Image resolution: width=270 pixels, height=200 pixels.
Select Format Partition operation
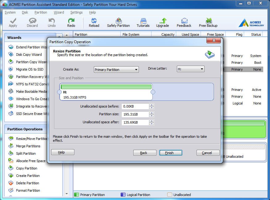pyautogui.click(x=24, y=190)
